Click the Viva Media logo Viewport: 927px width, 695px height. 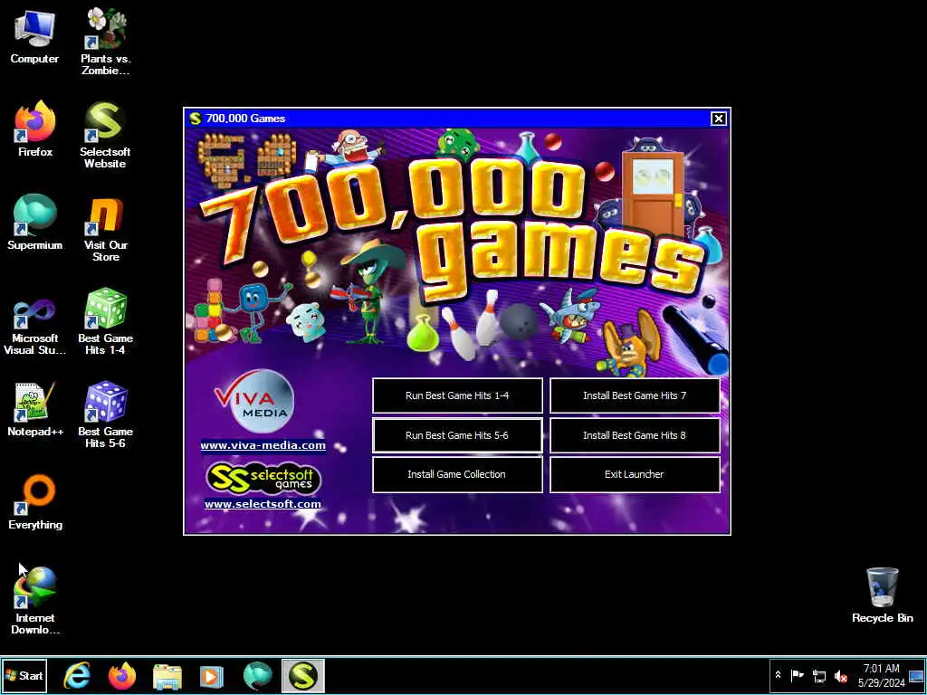coord(254,401)
